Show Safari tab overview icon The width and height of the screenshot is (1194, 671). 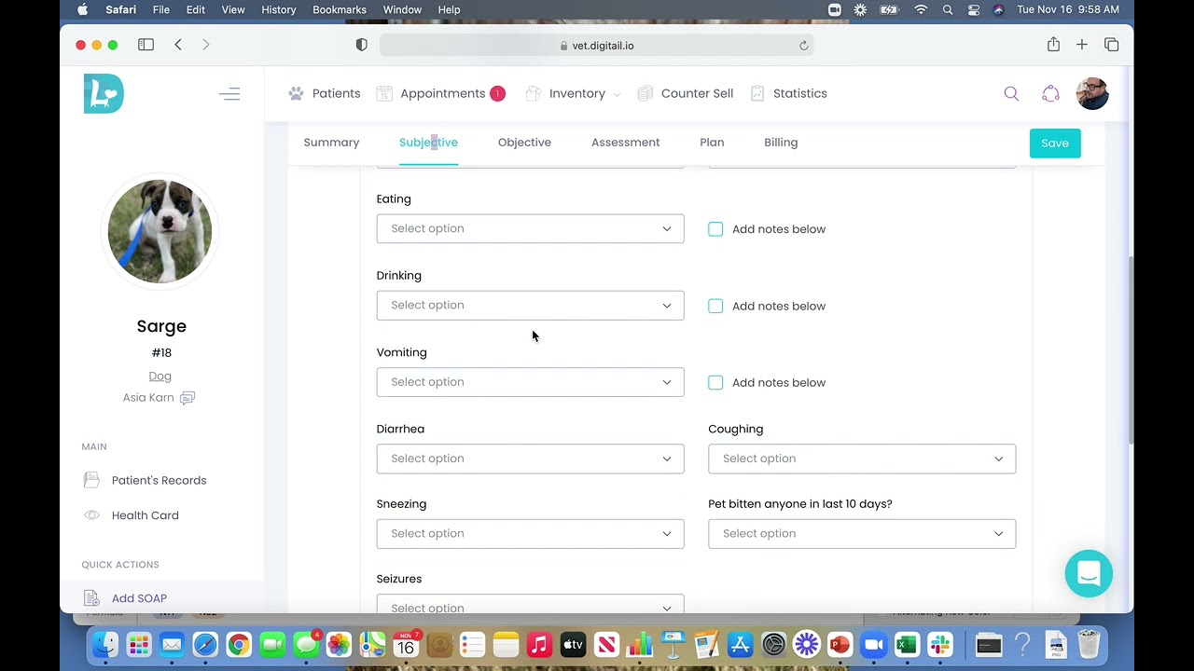click(1111, 45)
